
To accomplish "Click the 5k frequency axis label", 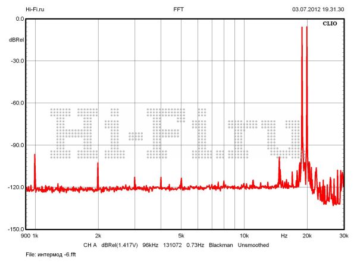I will pos(181,236).
